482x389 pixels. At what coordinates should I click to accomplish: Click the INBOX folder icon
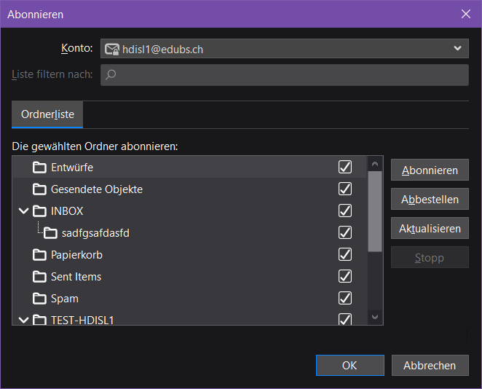click(x=39, y=211)
